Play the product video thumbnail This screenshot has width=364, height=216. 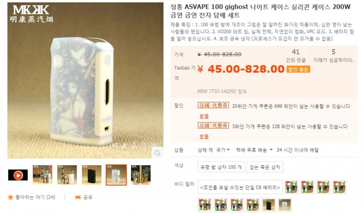coord(18,175)
